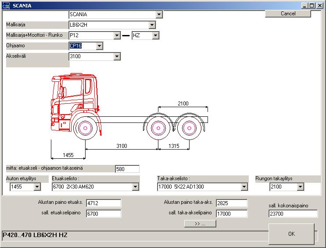326x248 pixels.
Task: Click the Mallisarja label
Action: [x=16, y=24]
